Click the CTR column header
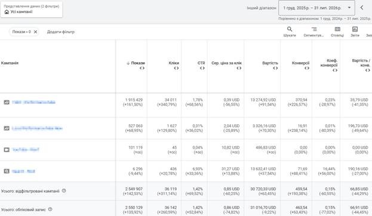This screenshot has height=216, width=372. click(x=201, y=63)
